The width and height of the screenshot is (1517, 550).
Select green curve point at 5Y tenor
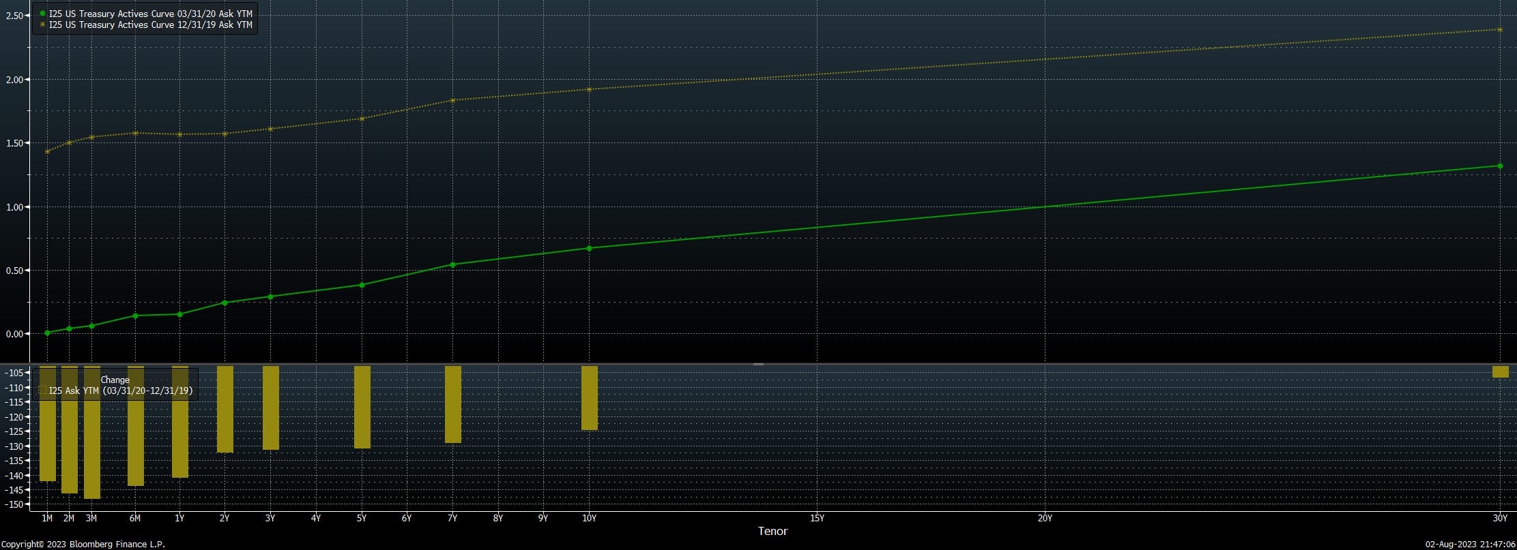[362, 285]
